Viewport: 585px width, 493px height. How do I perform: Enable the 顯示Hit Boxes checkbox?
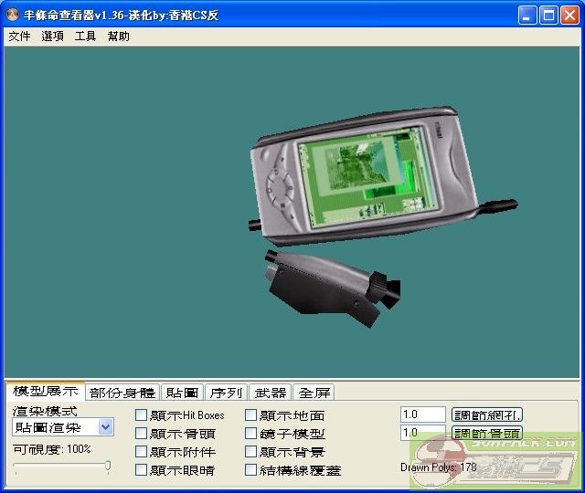tap(141, 415)
